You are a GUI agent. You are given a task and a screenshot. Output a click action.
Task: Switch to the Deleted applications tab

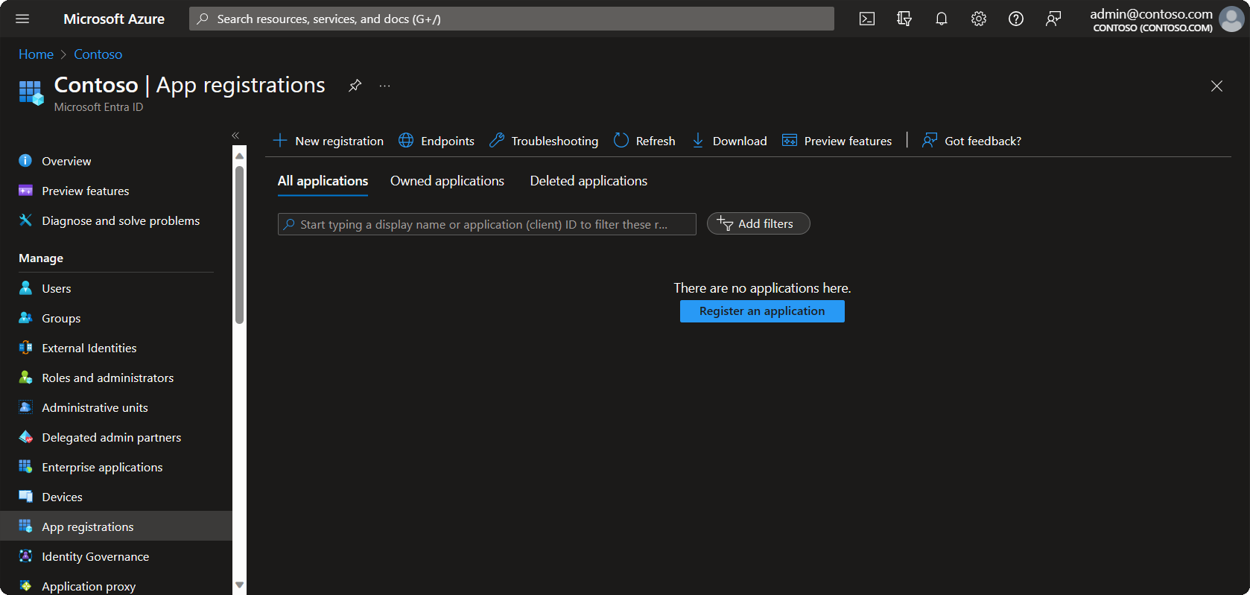[x=588, y=181]
